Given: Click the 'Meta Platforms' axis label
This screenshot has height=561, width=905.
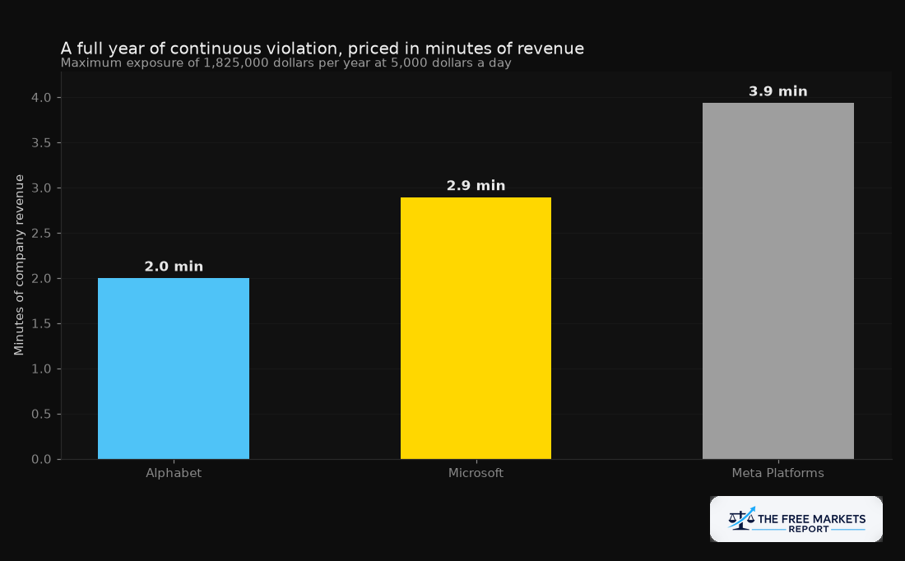Looking at the screenshot, I should [778, 473].
